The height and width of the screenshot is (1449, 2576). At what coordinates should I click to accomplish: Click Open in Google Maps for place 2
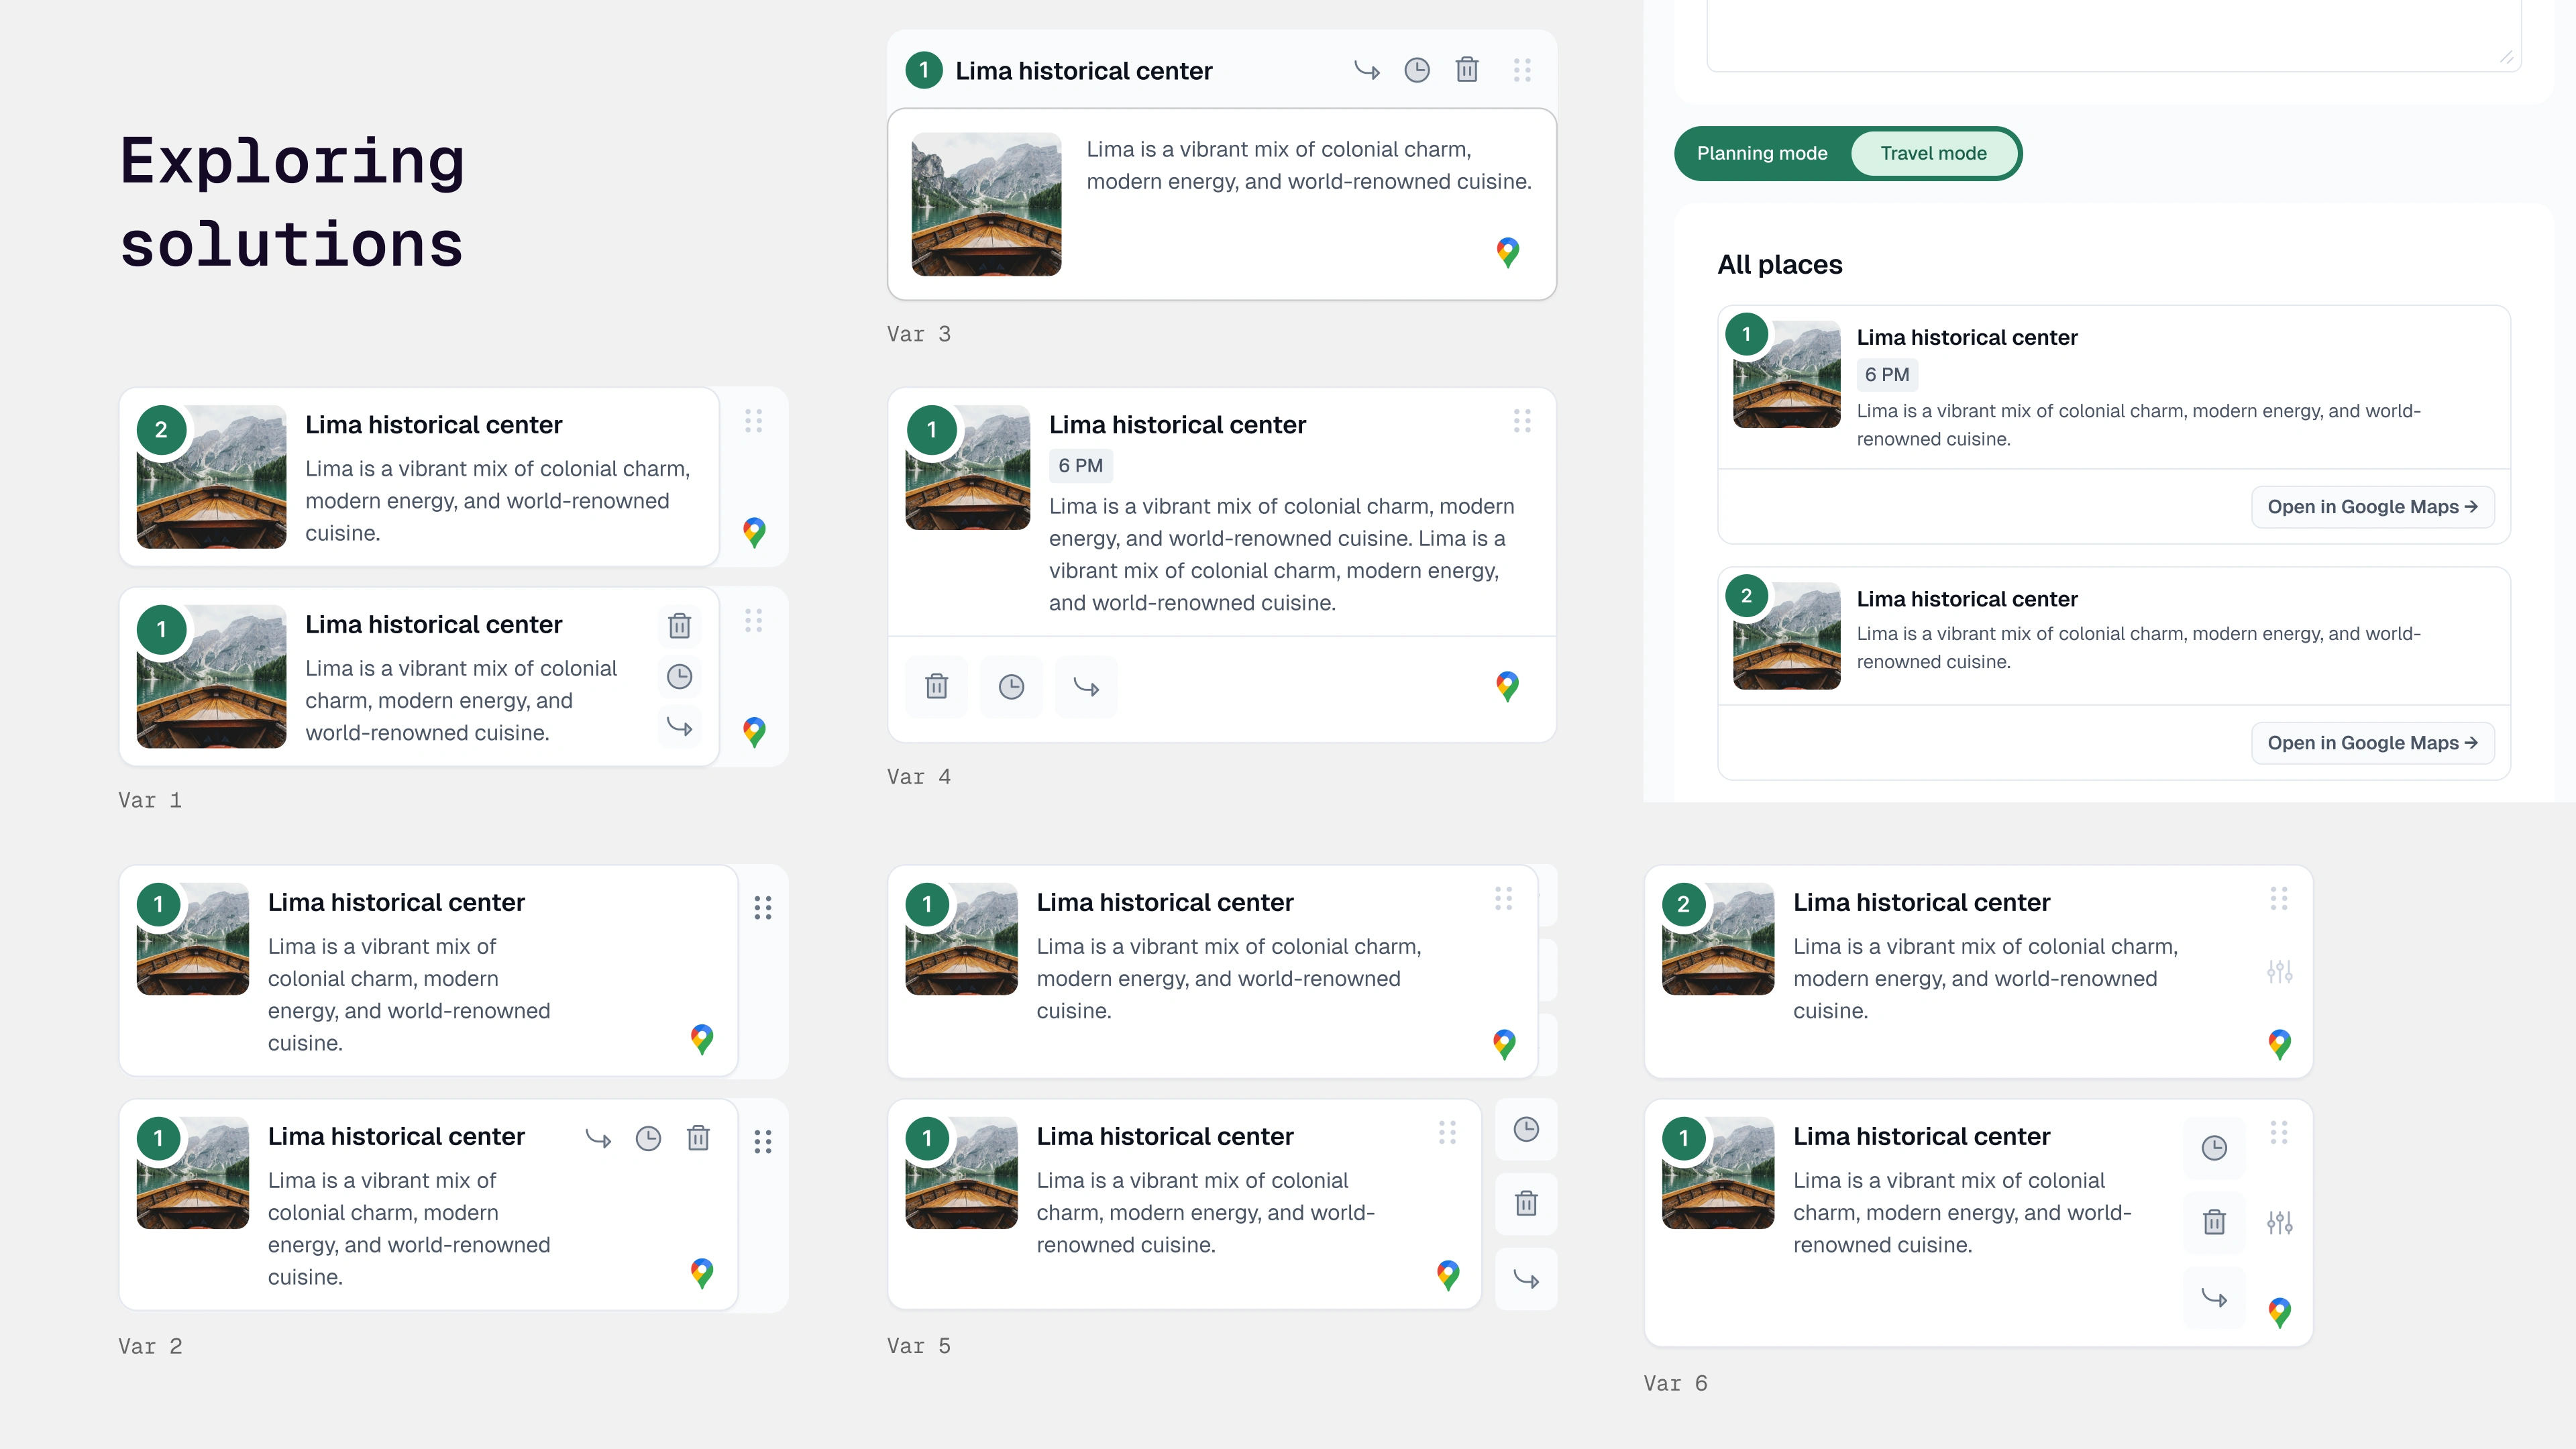pos(2372,743)
